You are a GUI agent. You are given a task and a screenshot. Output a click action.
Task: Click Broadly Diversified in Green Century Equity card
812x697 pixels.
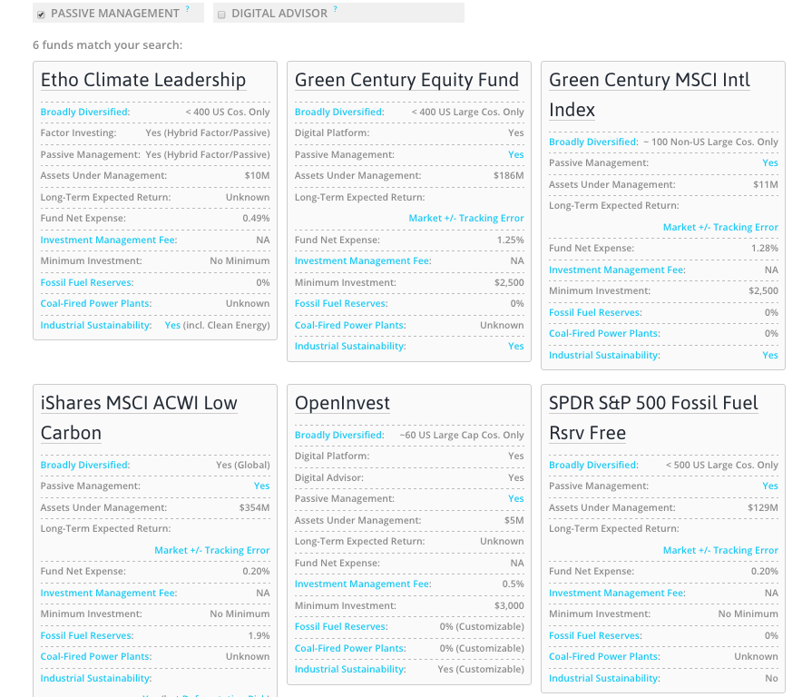coord(339,112)
